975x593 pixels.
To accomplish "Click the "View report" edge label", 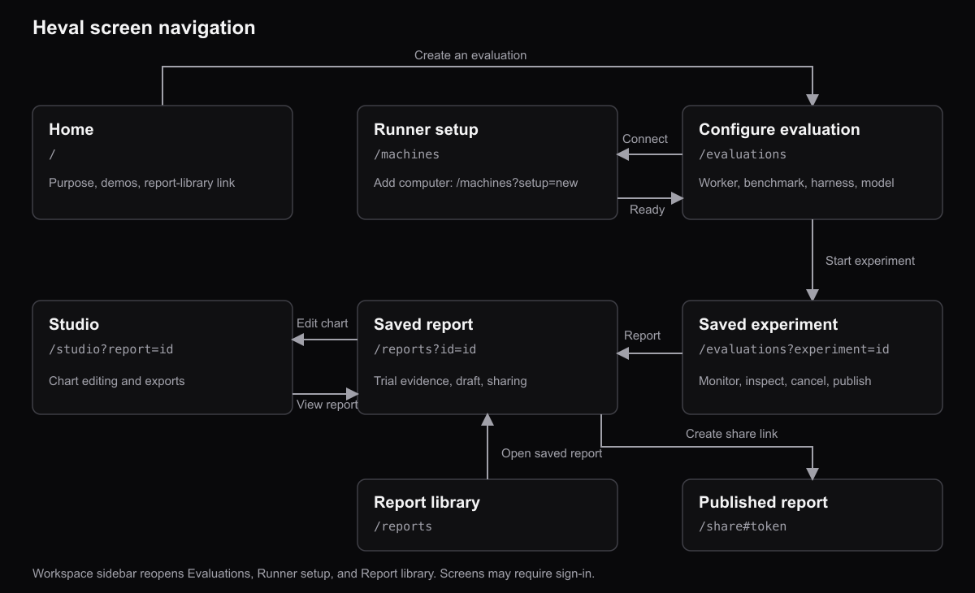I will pos(327,405).
